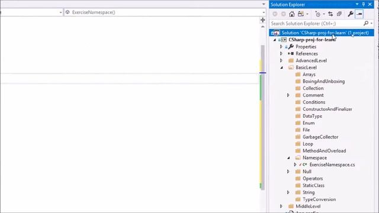Select References in the tree
The height and width of the screenshot is (213, 379).
coord(307,54)
